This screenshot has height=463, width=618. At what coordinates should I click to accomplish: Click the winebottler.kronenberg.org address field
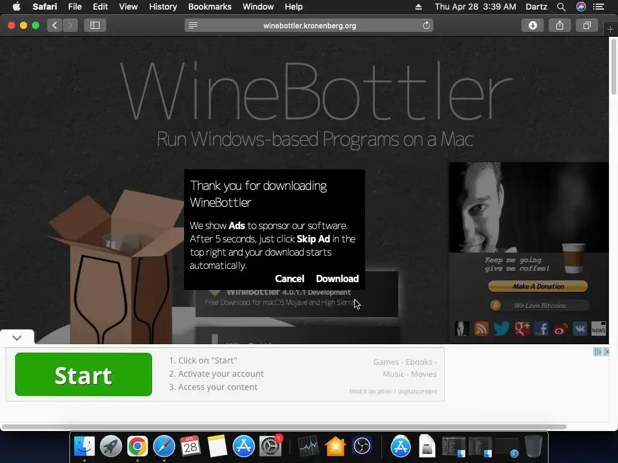310,25
